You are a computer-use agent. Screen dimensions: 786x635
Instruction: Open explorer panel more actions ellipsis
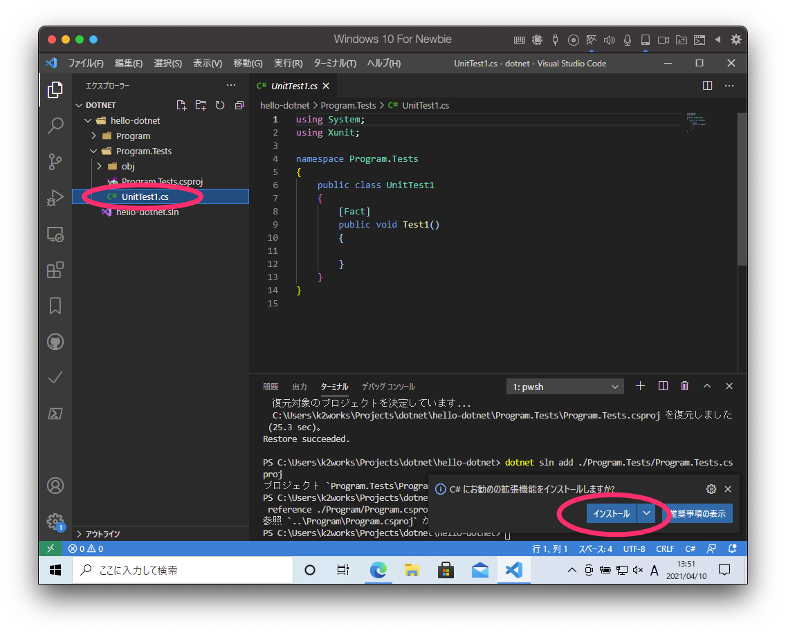click(x=231, y=86)
